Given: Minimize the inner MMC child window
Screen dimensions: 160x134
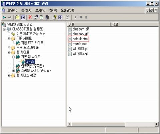Looking at the screenshot, I should coord(148,10).
